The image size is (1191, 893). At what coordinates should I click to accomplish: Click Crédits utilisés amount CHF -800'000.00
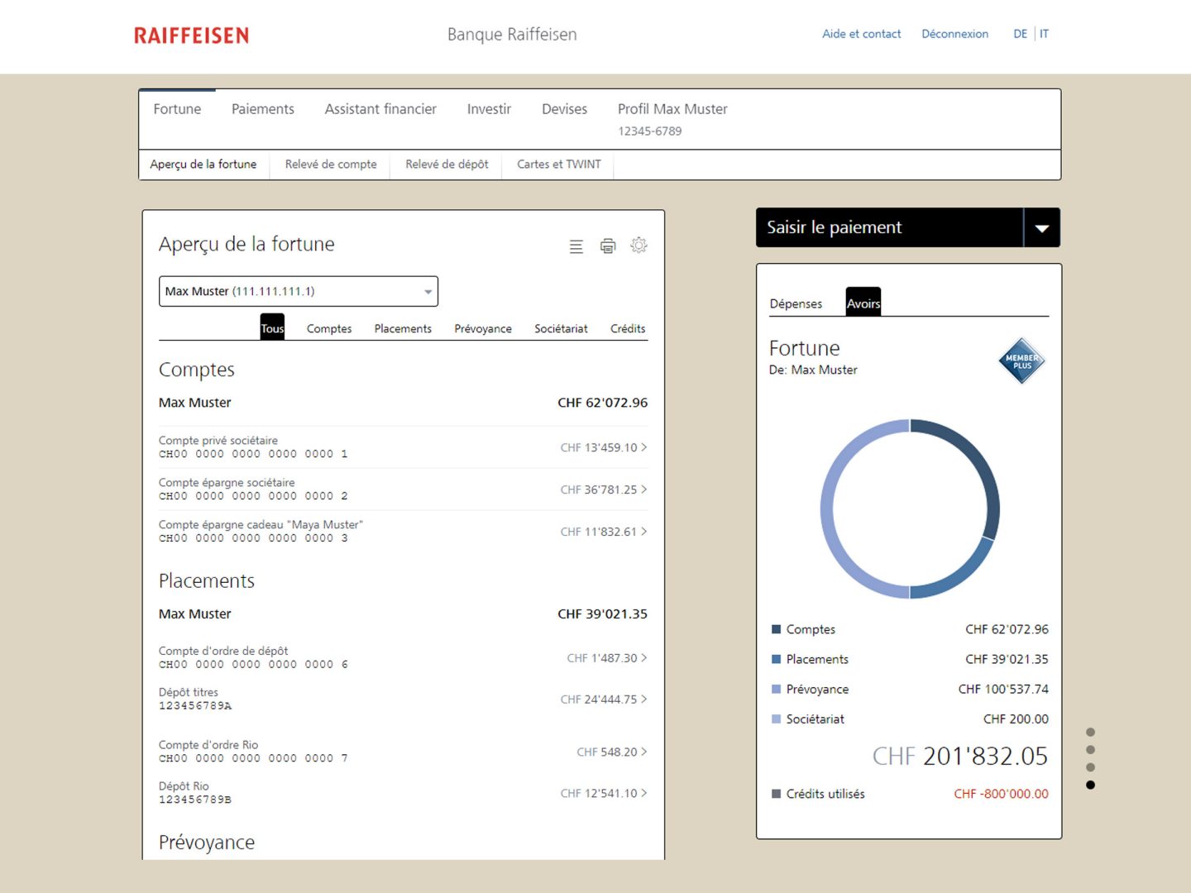point(1001,794)
